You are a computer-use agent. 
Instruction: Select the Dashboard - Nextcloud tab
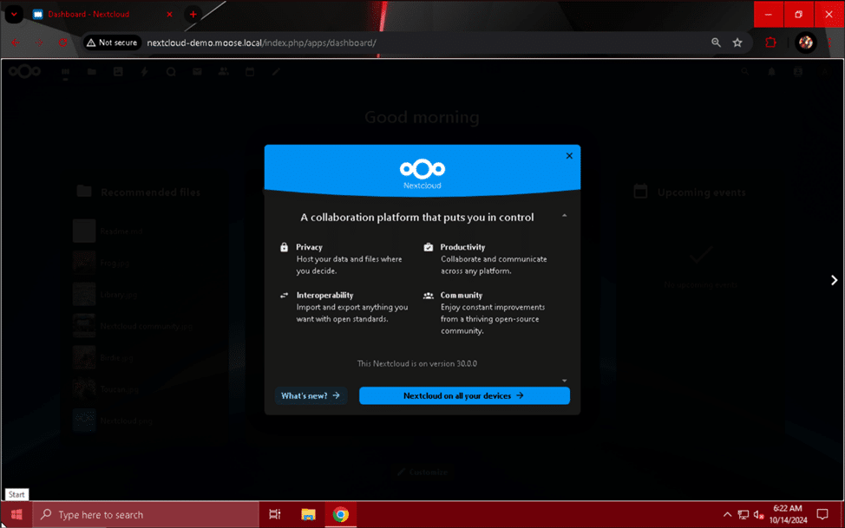point(102,15)
